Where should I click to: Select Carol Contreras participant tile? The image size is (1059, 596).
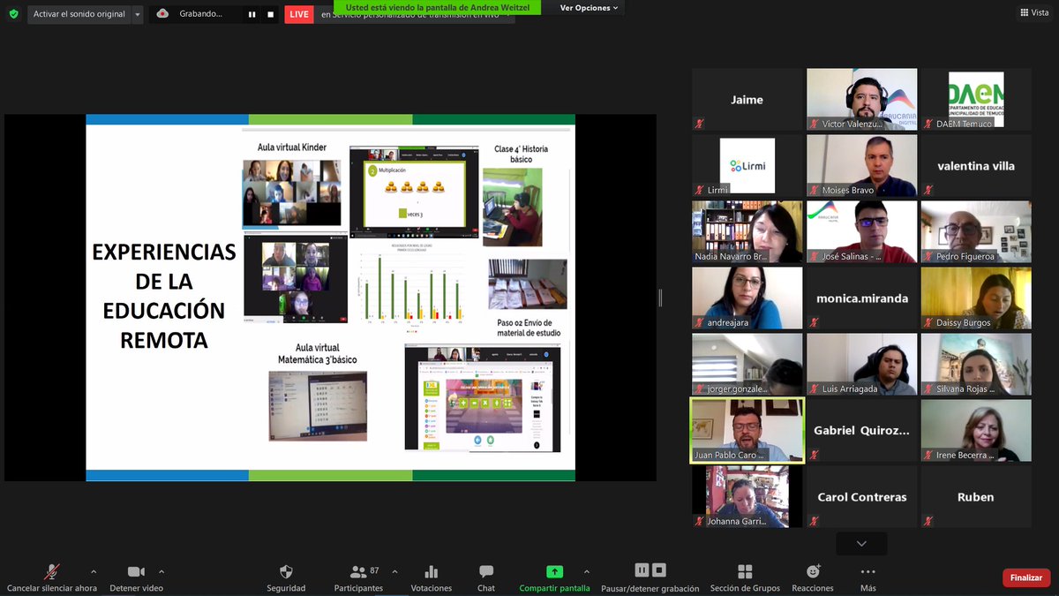pos(861,496)
